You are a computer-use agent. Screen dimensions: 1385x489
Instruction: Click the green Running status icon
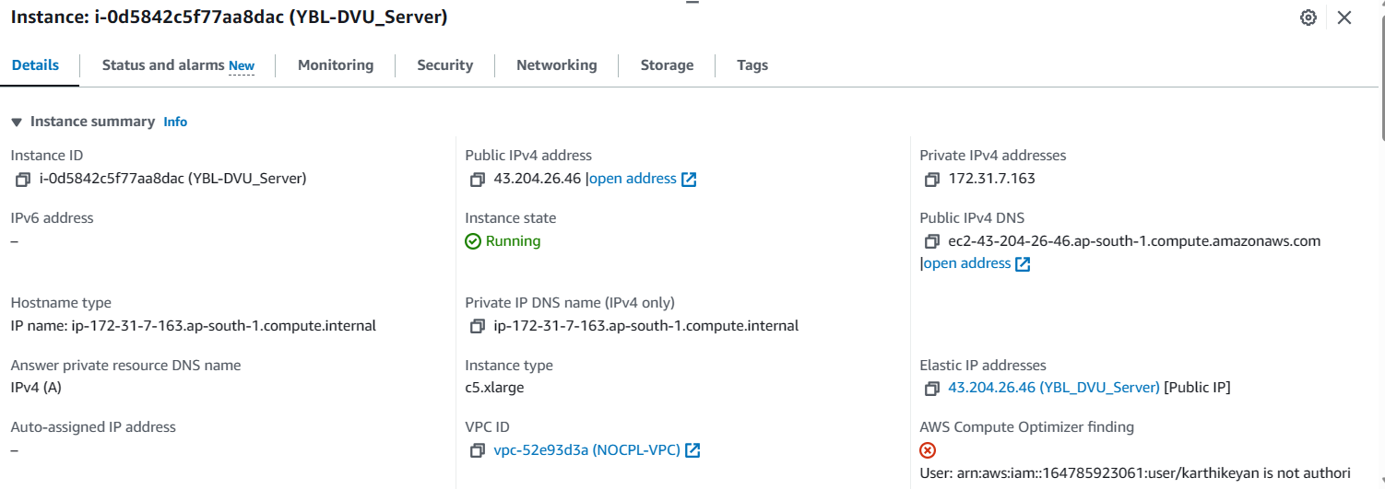pos(473,241)
